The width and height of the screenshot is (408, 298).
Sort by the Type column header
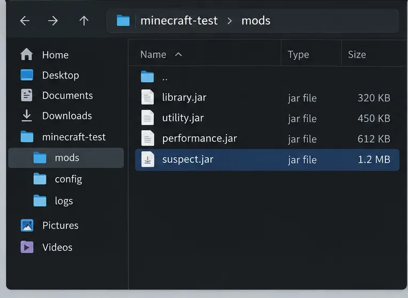(298, 55)
